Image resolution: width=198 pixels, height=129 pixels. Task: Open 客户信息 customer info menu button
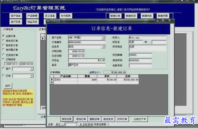tap(16, 16)
